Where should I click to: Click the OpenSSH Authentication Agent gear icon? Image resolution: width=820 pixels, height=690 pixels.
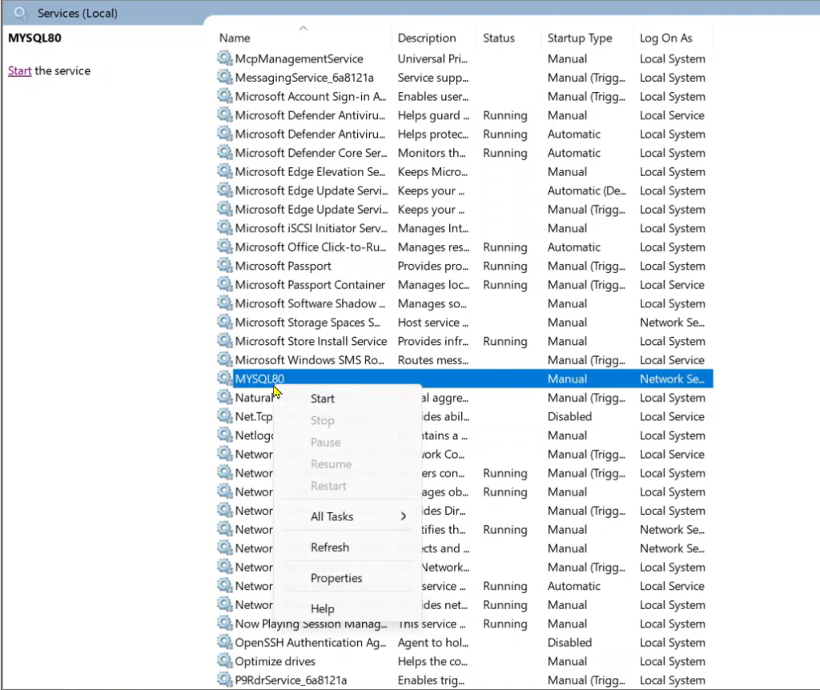pos(225,643)
